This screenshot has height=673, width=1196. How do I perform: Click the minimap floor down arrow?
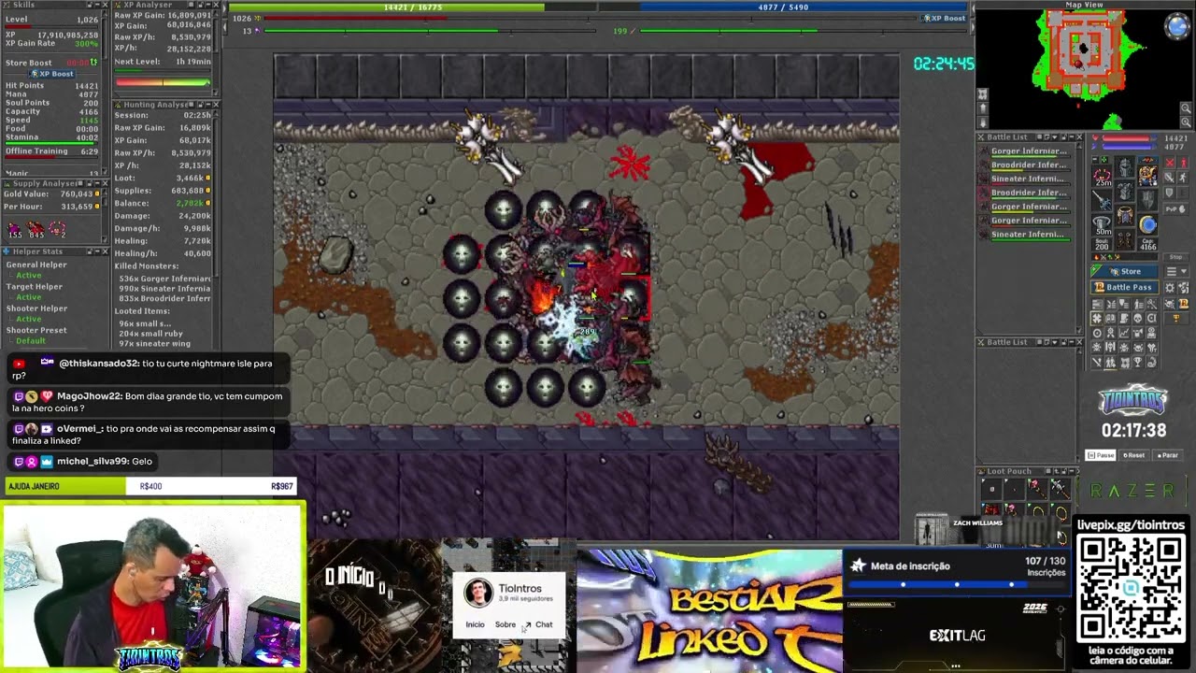click(982, 122)
